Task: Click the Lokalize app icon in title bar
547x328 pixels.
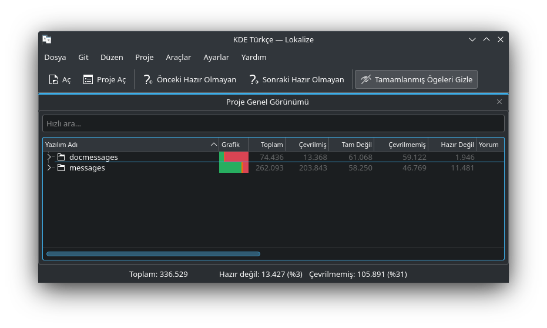Action: tap(47, 39)
